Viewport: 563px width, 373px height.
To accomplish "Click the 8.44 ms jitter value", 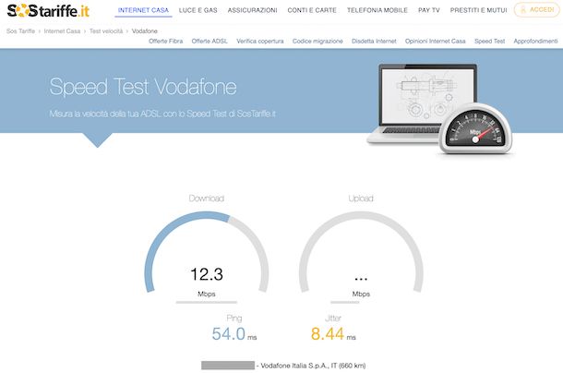I will click(333, 334).
